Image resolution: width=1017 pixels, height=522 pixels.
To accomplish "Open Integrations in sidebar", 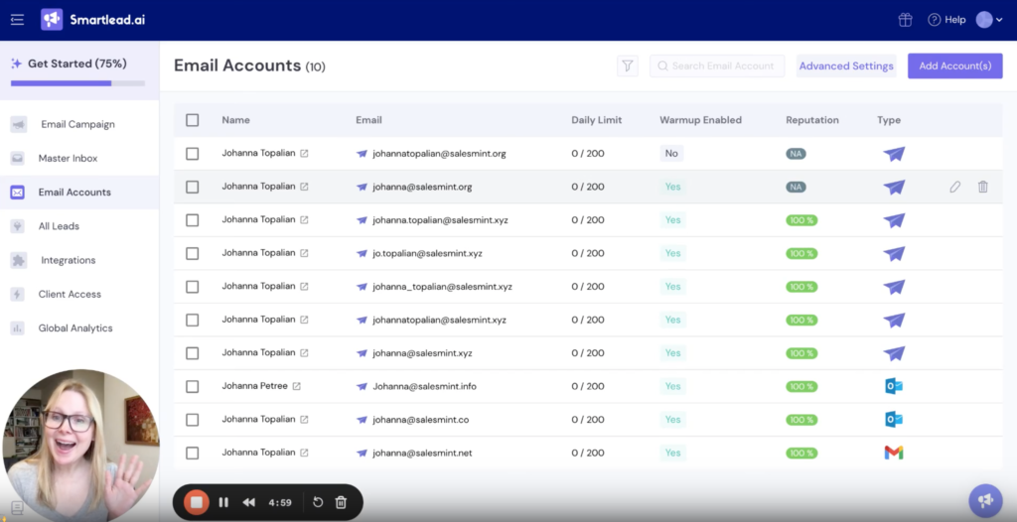I will [x=69, y=260].
